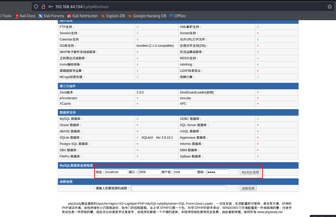This screenshot has width=336, height=217.
Task: Click the insecure connection lock icon
Action: point(43,7)
